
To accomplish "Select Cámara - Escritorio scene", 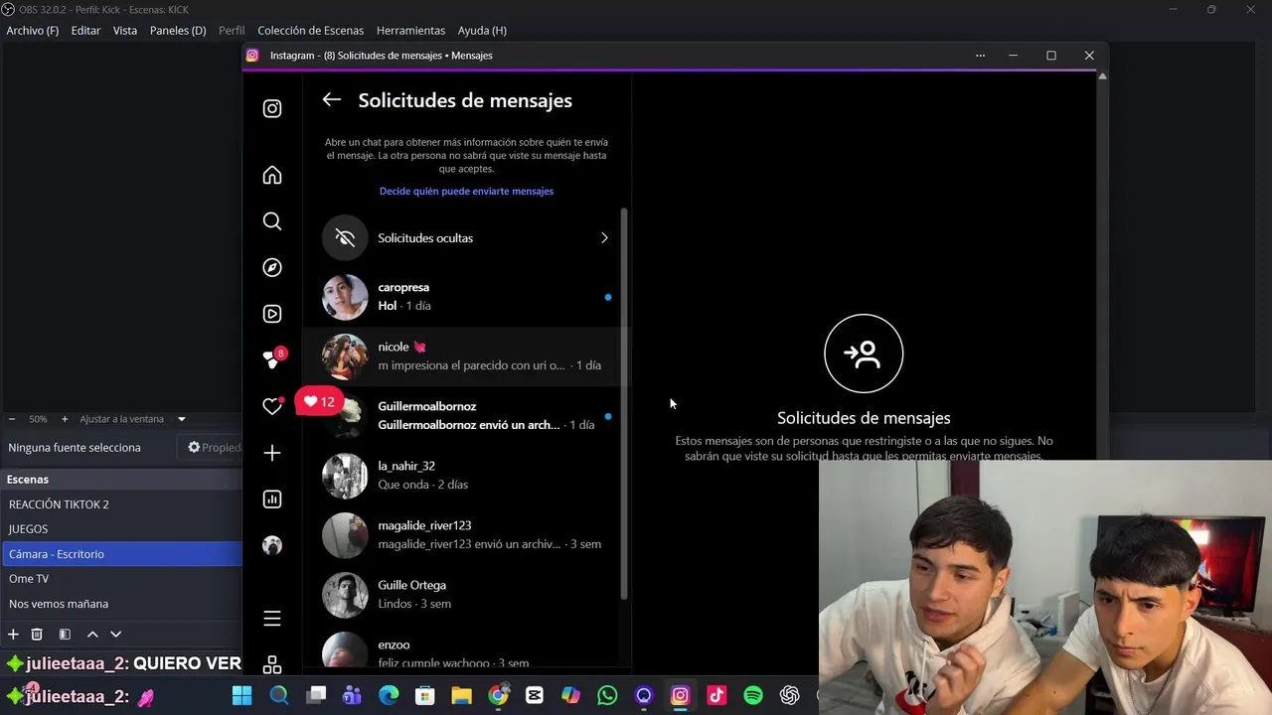I will 121,554.
